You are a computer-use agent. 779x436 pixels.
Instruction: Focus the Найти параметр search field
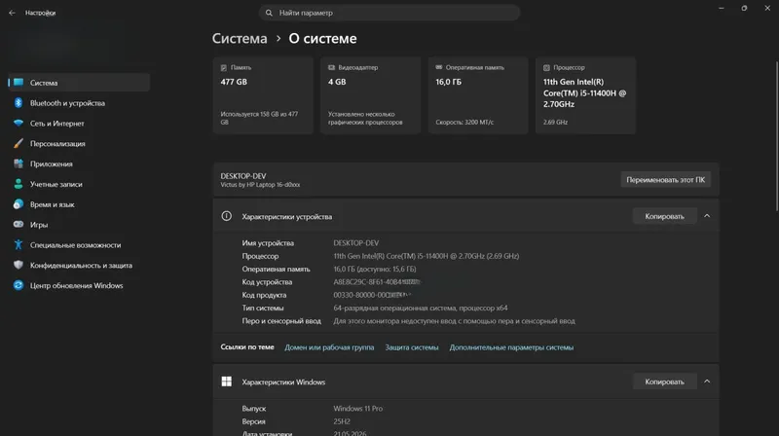point(389,13)
